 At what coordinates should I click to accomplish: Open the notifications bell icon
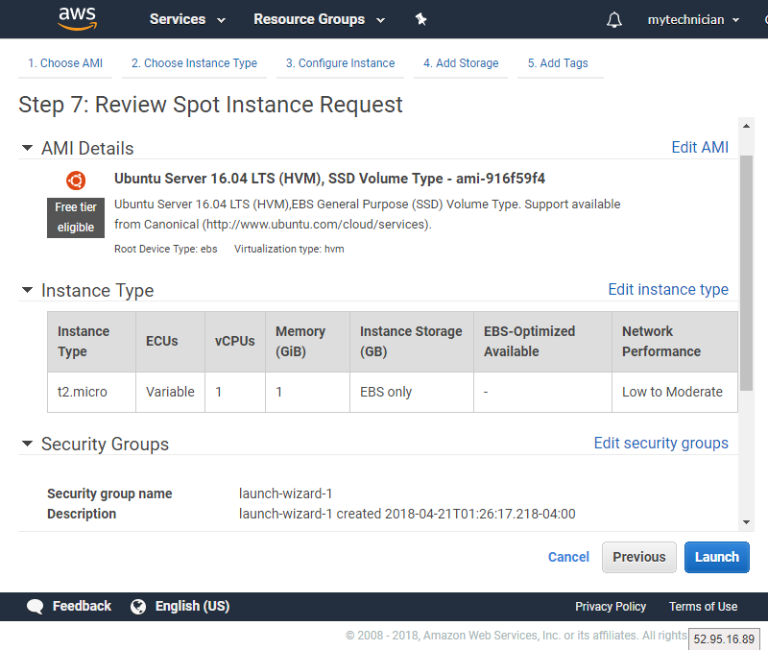[x=614, y=20]
